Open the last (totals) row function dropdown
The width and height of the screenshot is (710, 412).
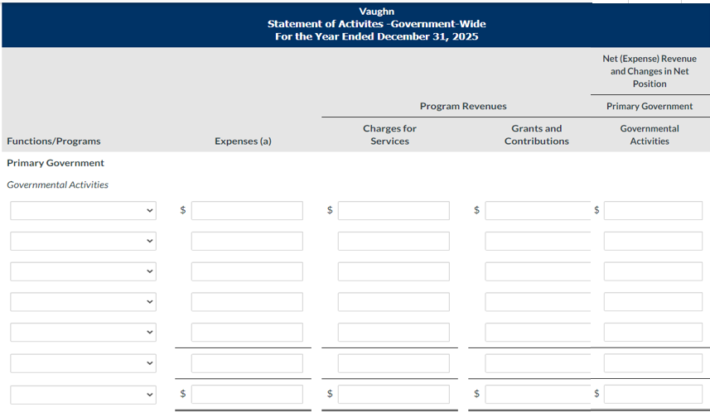click(x=84, y=395)
